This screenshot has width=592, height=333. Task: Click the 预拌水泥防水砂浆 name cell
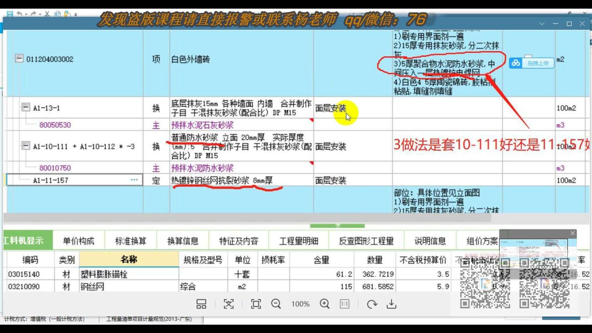click(x=241, y=168)
